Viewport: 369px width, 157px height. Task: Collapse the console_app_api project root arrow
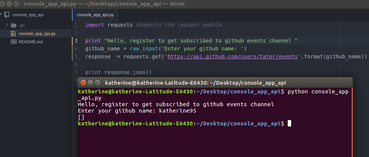point(1,15)
